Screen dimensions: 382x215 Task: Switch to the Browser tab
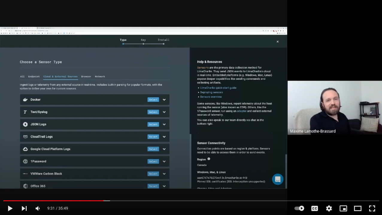[x=86, y=76]
